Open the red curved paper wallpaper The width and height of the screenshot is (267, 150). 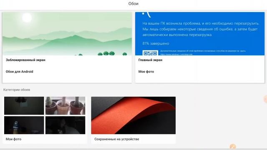133,115
